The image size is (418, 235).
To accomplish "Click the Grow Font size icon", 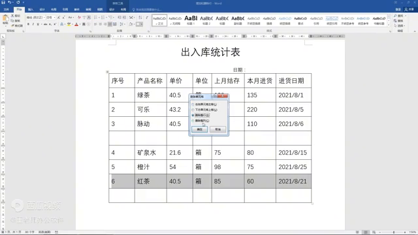I will click(59, 18).
